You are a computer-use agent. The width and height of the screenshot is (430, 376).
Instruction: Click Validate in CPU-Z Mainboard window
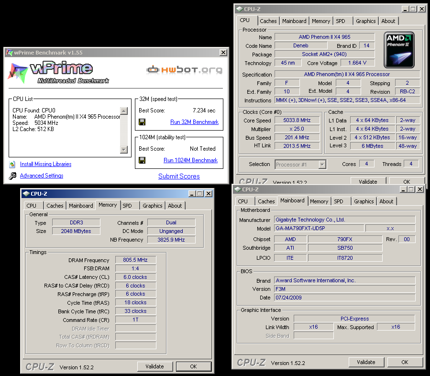[366, 362]
